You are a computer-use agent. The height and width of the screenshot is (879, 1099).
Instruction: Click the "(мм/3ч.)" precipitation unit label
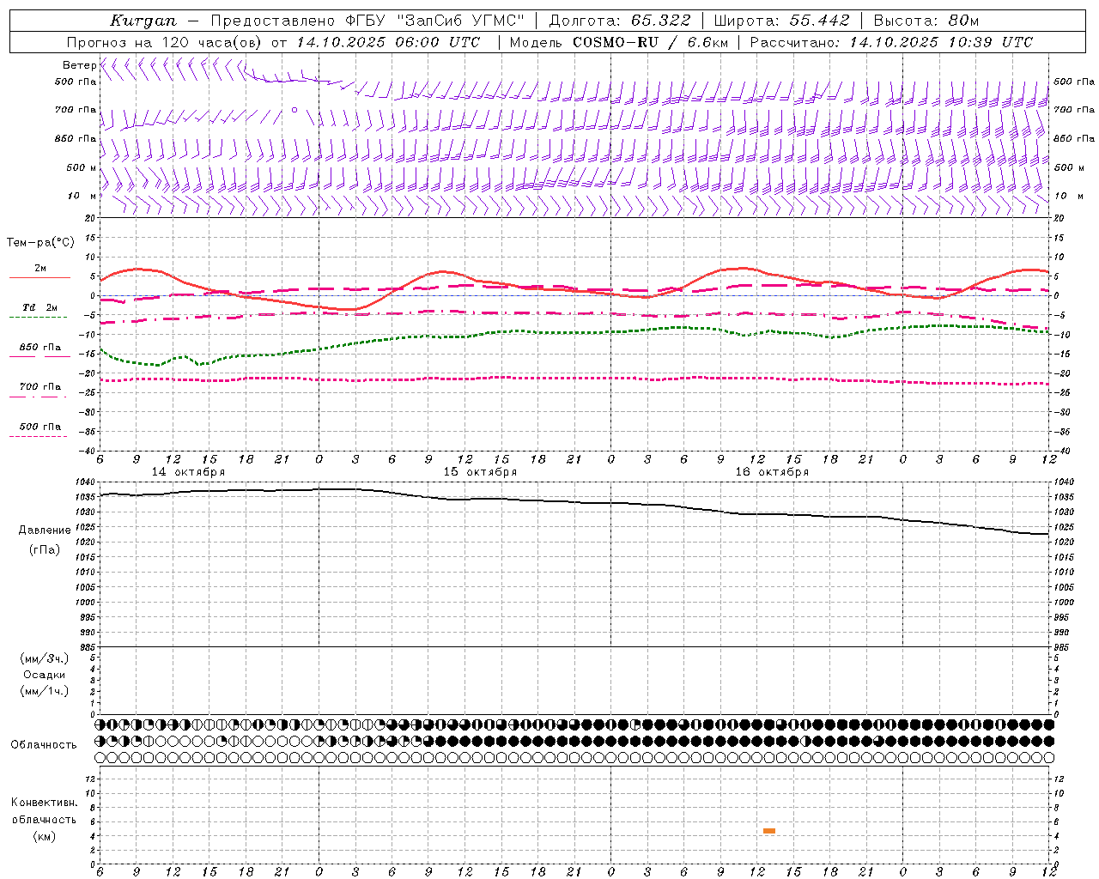[x=45, y=658]
